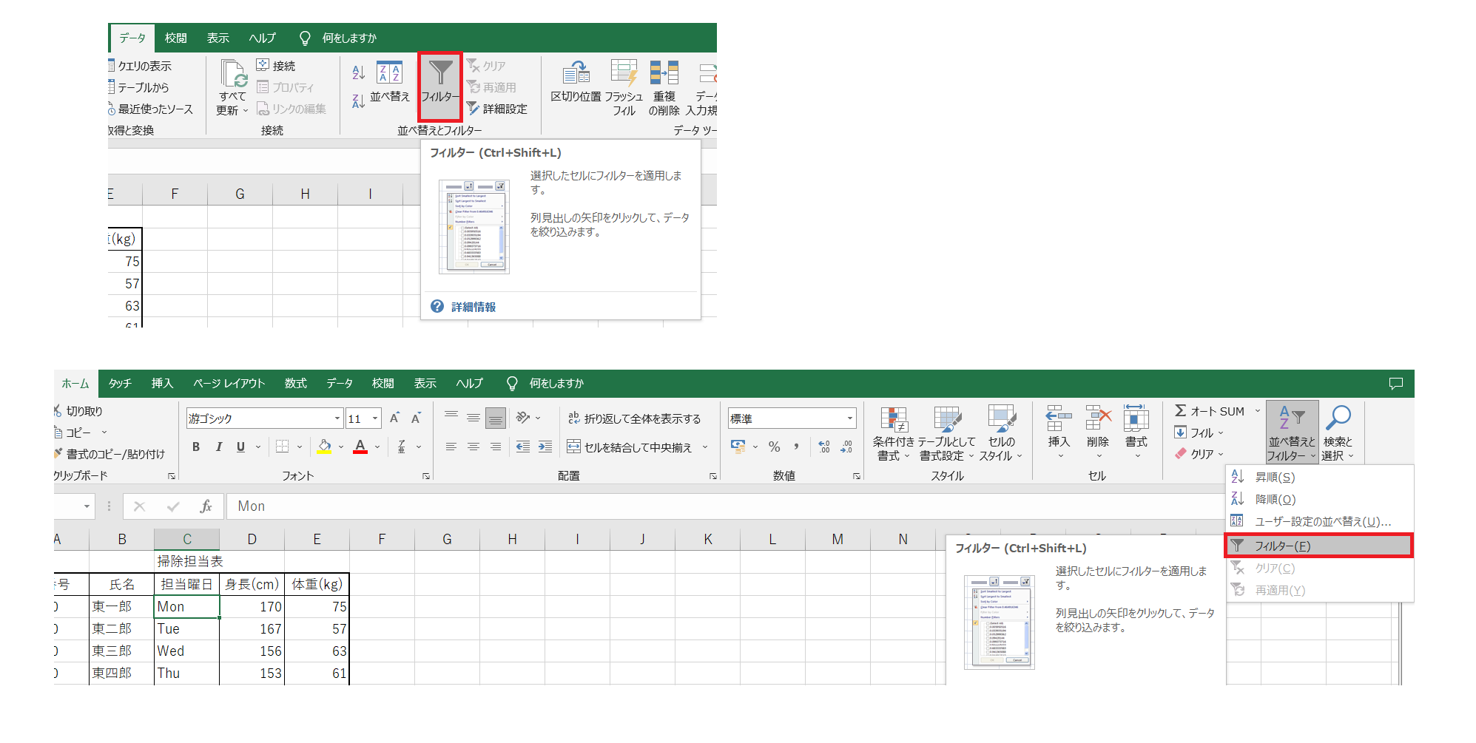Select cell containing Wed

186,651
